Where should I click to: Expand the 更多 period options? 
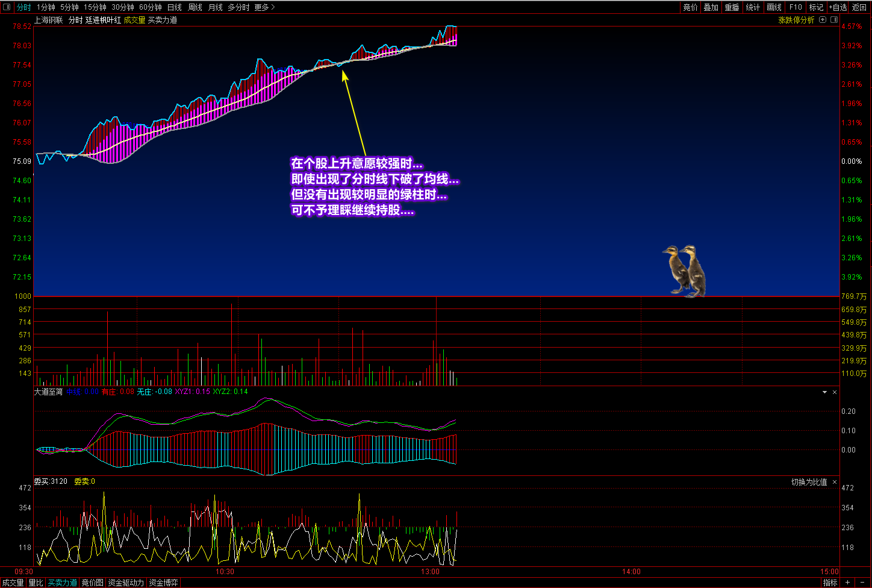click(264, 7)
